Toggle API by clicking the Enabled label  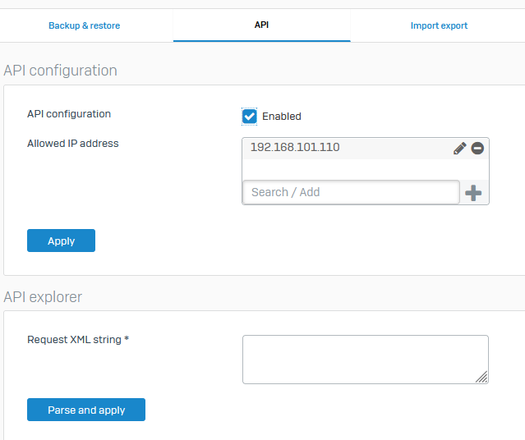tap(282, 117)
